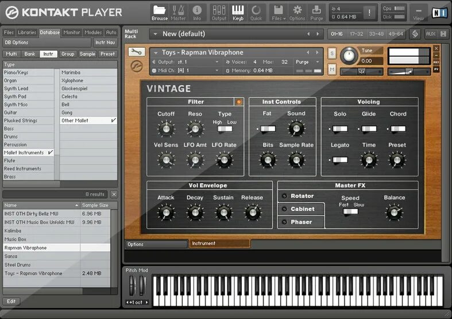Screen dimensions: 452x319
Task: Toggle the Glide switch
Action: 369,129
